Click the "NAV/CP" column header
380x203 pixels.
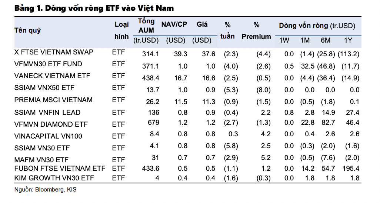pyautogui.click(x=174, y=24)
